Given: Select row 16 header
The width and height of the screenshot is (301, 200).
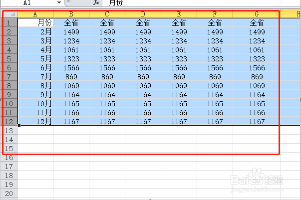Looking at the screenshot, I should tap(9, 157).
